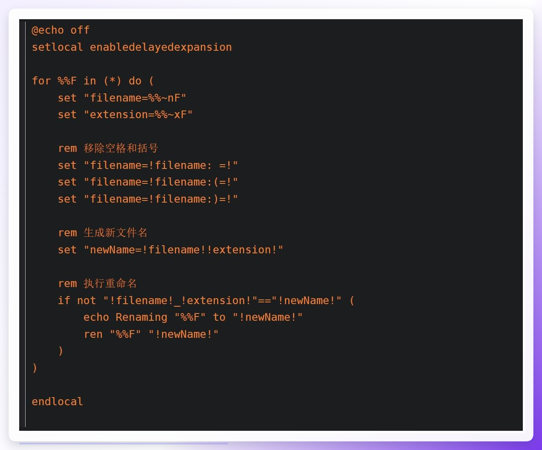This screenshot has height=450, width=542.
Task: Click the 'if not' comparison line
Action: (x=206, y=301)
